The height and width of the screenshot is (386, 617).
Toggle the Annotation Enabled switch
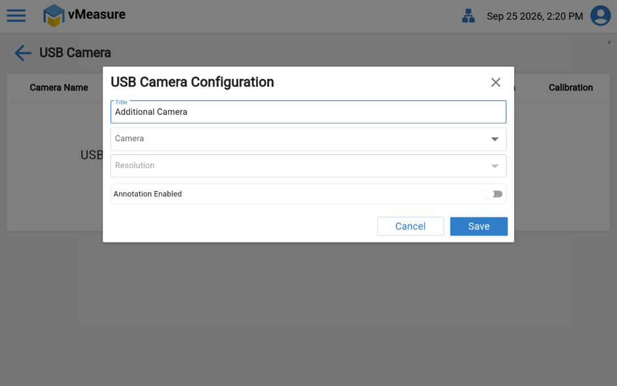(494, 194)
